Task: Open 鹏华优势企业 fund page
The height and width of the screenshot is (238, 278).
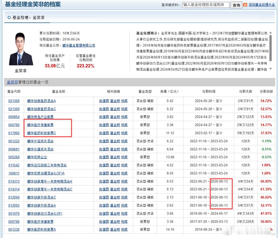Action: (x=37, y=157)
